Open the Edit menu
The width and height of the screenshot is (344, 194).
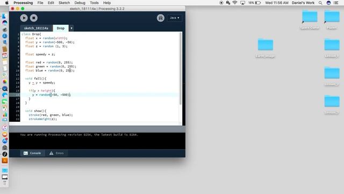(x=51, y=3)
